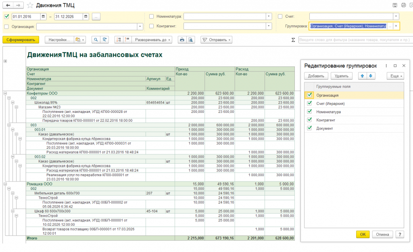Click the start date field 01.01.2016
Screen dimensions: 413x252
(x=26, y=17)
